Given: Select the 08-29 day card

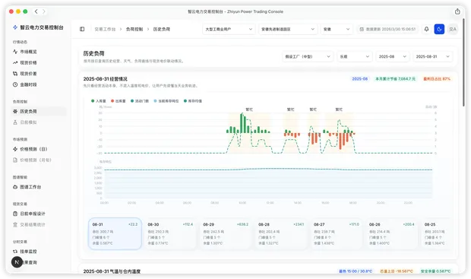Looking at the screenshot, I should [x=226, y=233].
